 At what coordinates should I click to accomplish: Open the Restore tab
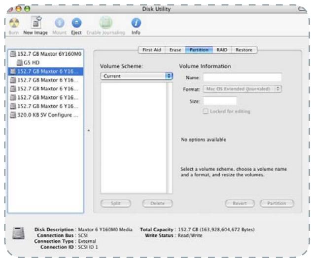pos(244,50)
